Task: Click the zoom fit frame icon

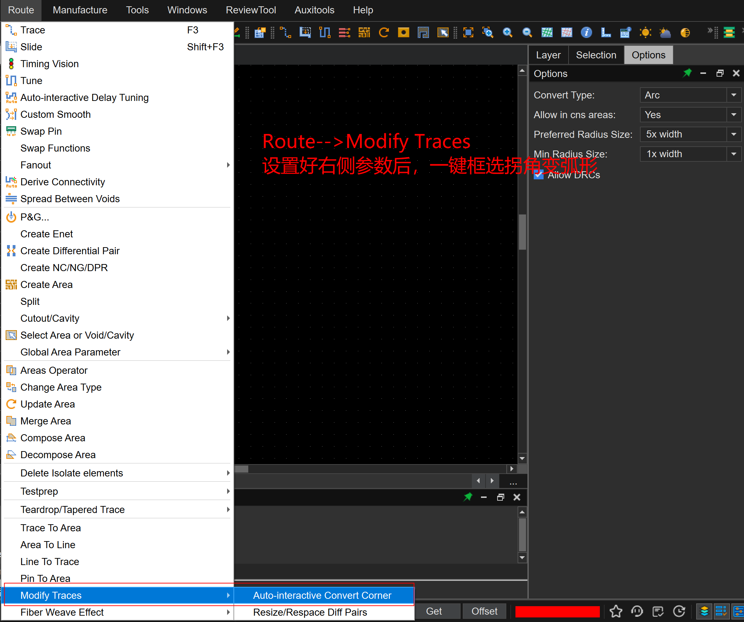Action: tap(468, 33)
